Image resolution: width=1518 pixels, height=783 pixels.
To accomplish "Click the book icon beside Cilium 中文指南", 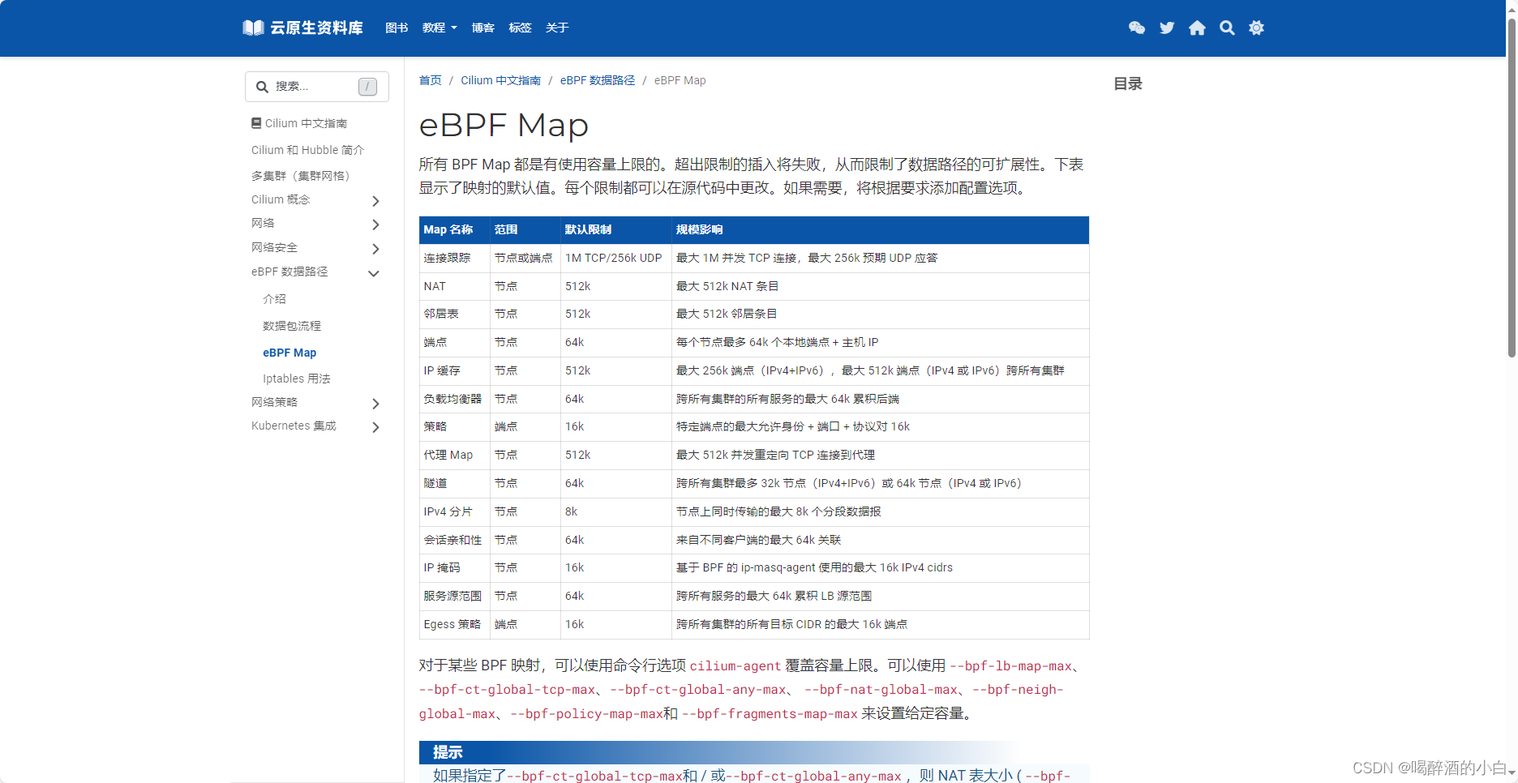I will click(x=255, y=122).
